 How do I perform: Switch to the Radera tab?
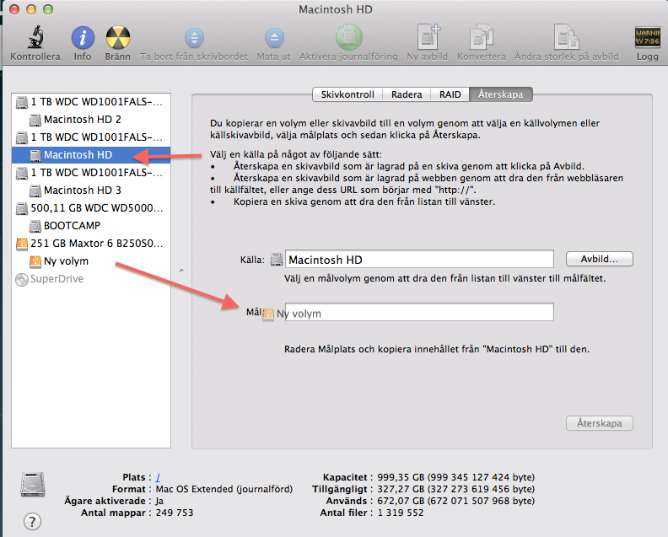407,94
